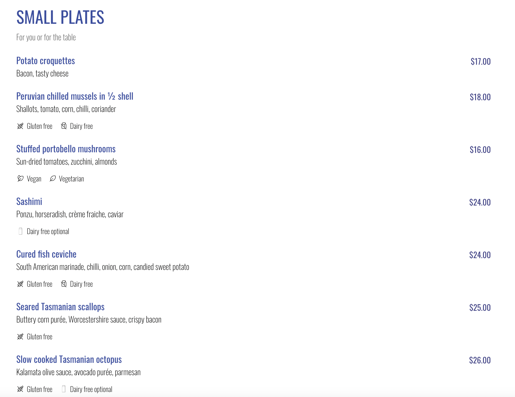515x397 pixels.
Task: Select the Cured fish ceviche title
Action: click(46, 254)
